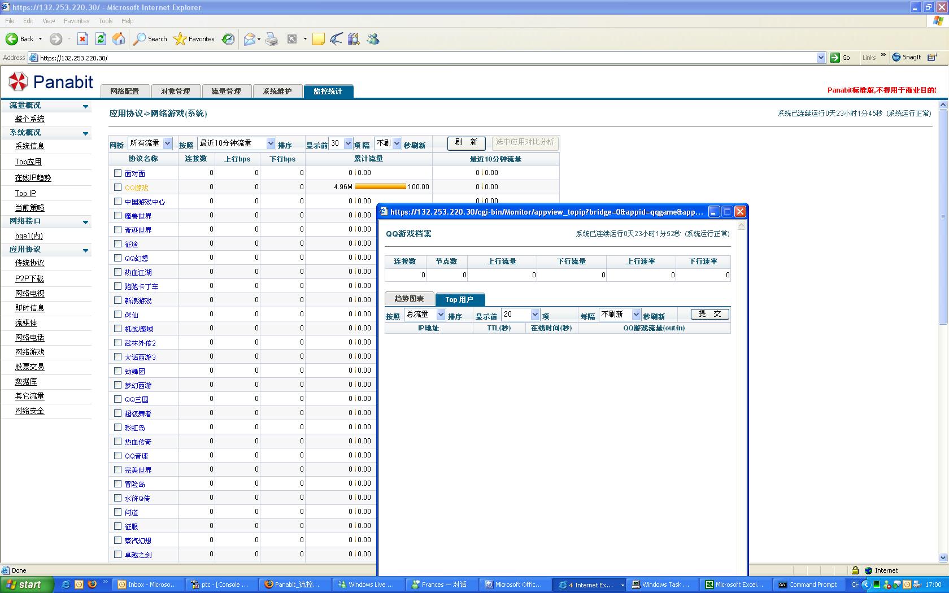Open the 系统维护 tab
949x593 pixels.
pos(277,91)
